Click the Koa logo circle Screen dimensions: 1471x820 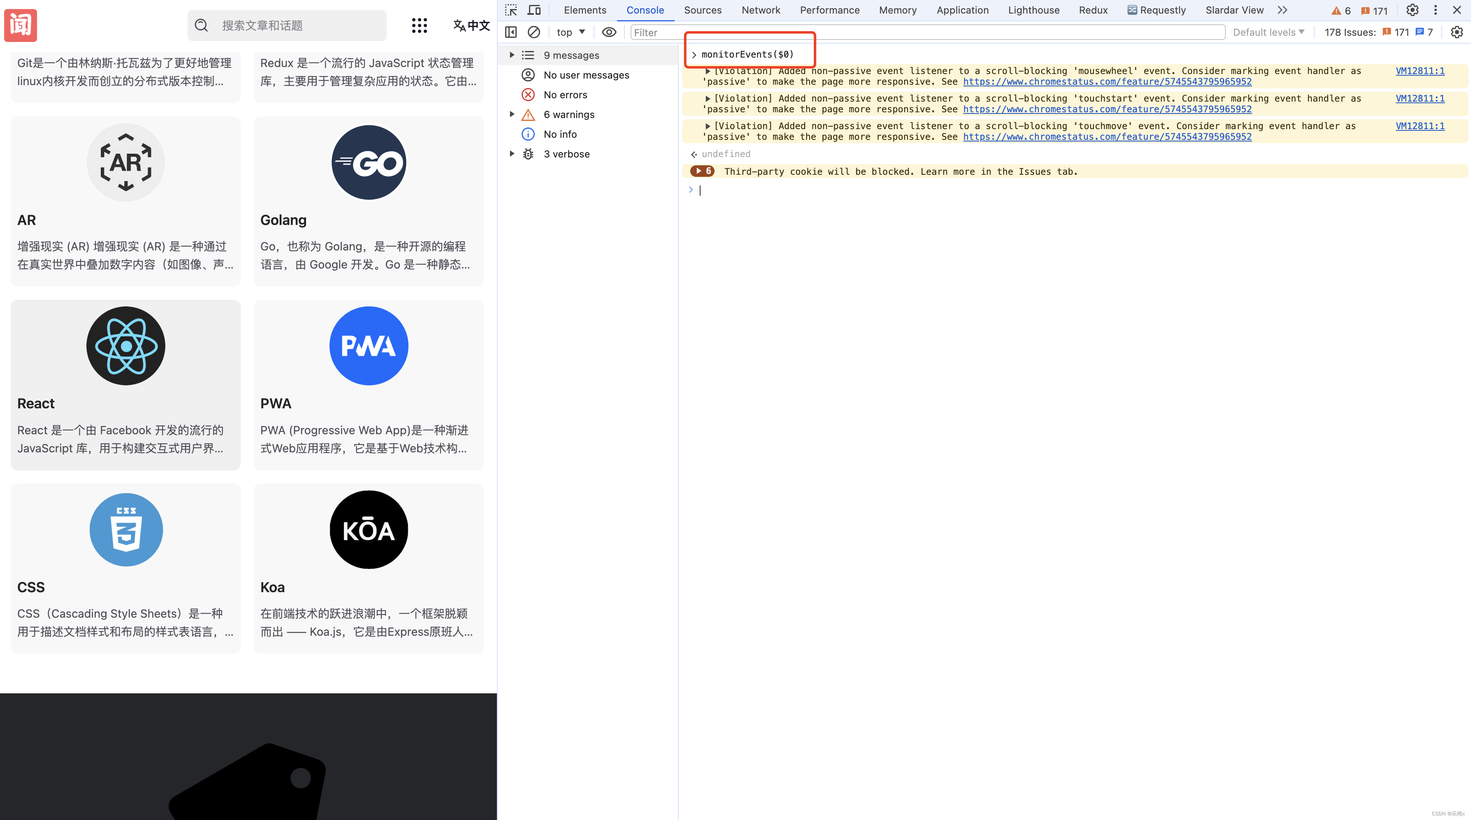pyautogui.click(x=369, y=530)
